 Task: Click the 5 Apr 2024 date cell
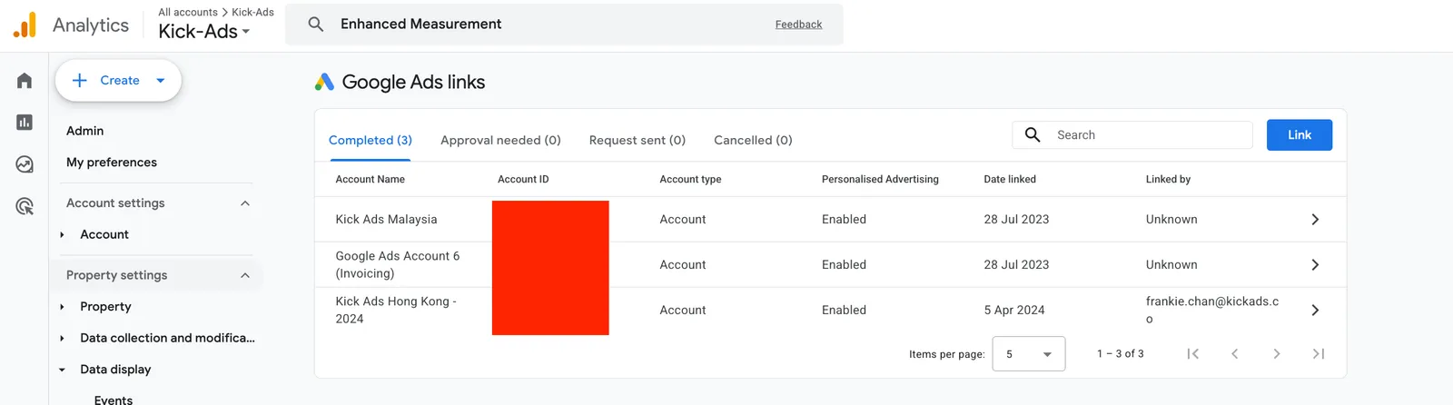click(1014, 310)
